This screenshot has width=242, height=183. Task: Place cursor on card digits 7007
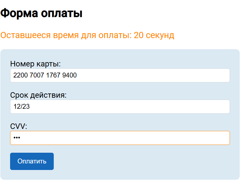pos(37,75)
